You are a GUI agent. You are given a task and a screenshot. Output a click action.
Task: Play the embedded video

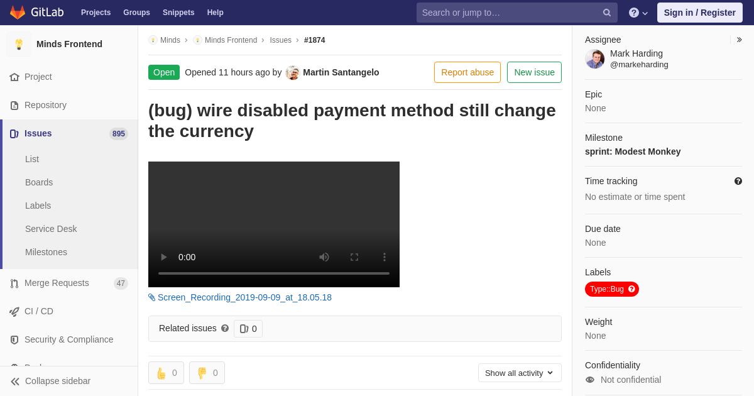(x=164, y=257)
